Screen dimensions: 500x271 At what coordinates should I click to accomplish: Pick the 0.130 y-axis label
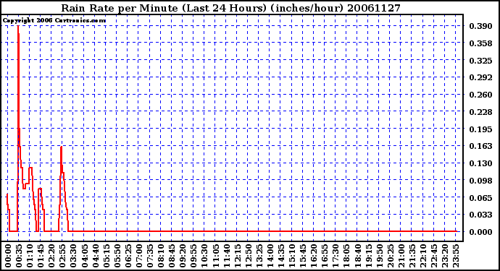[x=480, y=163]
